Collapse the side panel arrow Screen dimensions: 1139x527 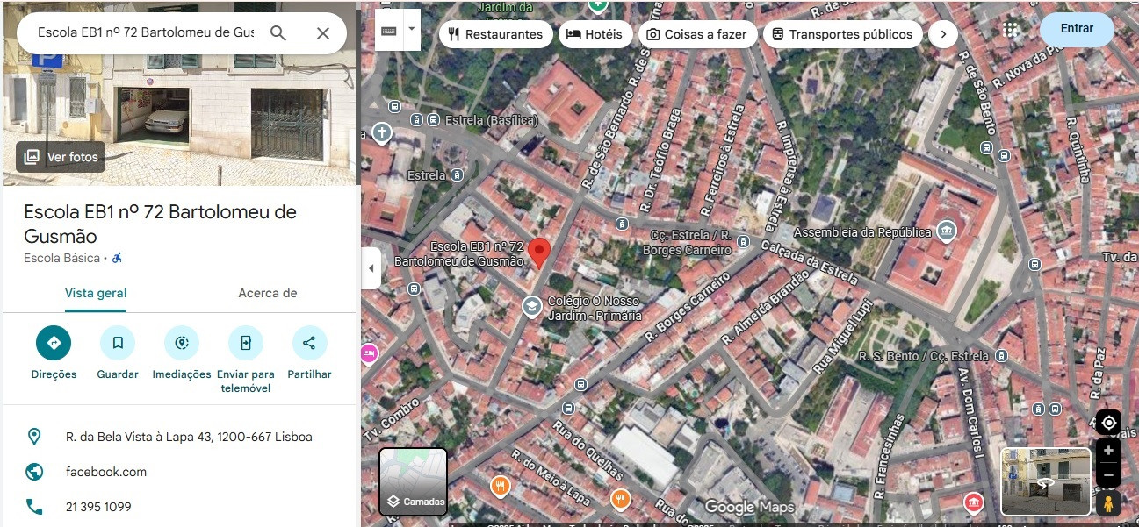click(371, 268)
